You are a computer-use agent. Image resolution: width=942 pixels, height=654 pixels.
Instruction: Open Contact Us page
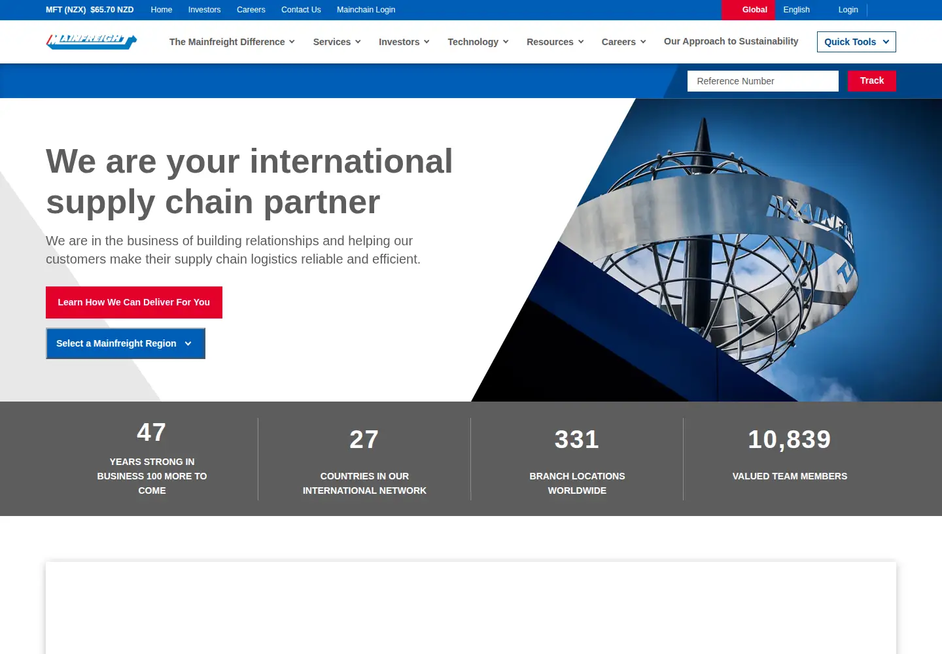(x=301, y=10)
